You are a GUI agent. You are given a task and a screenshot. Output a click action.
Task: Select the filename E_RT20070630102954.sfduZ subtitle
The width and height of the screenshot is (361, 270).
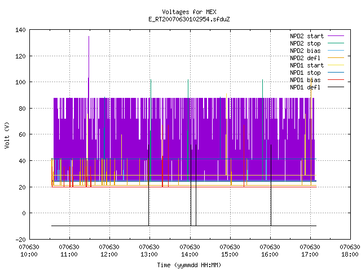pos(189,19)
